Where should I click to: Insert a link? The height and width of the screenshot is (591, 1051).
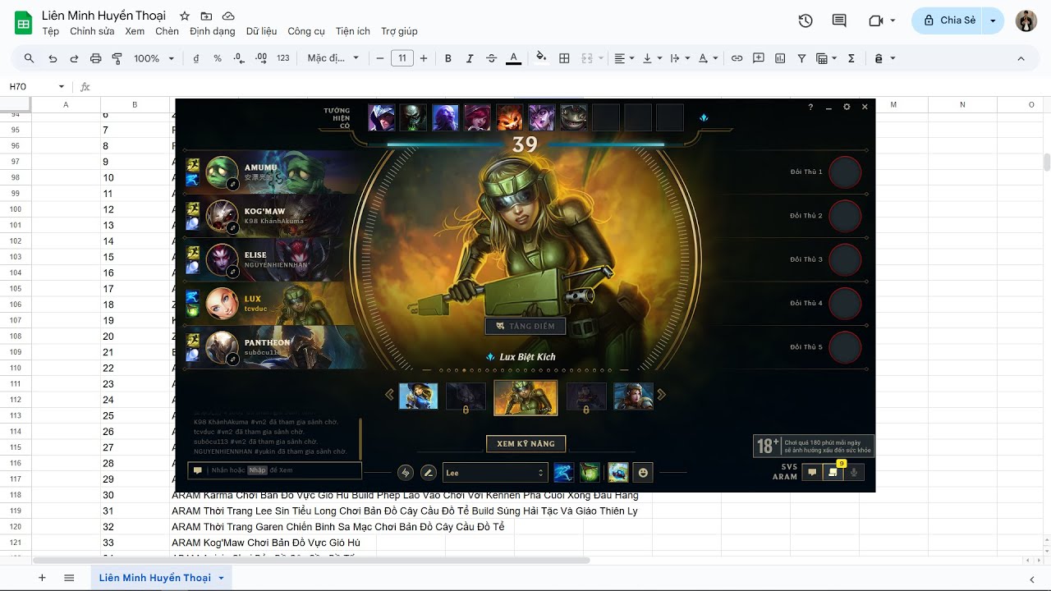coord(737,58)
